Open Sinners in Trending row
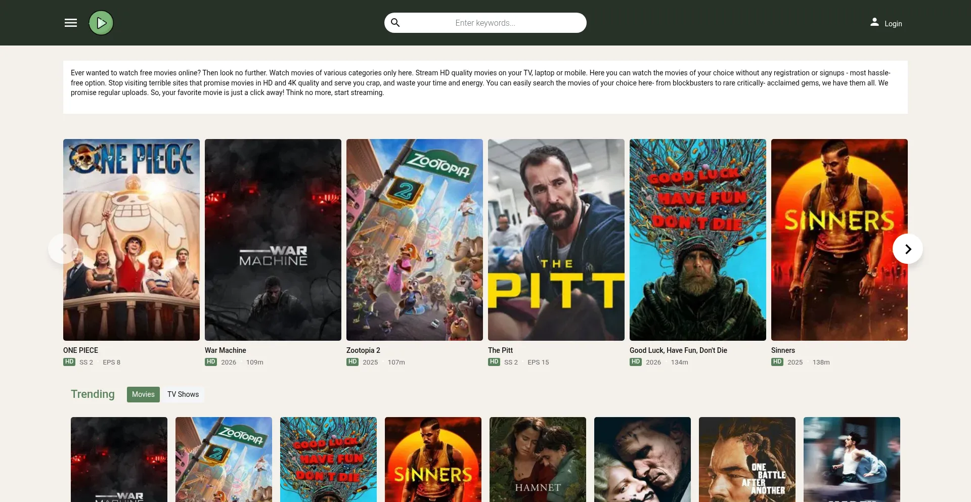Screen dimensions: 971x502 433,460
